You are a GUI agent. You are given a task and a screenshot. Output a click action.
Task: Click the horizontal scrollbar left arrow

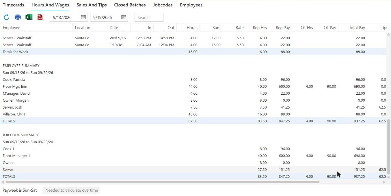(3, 182)
